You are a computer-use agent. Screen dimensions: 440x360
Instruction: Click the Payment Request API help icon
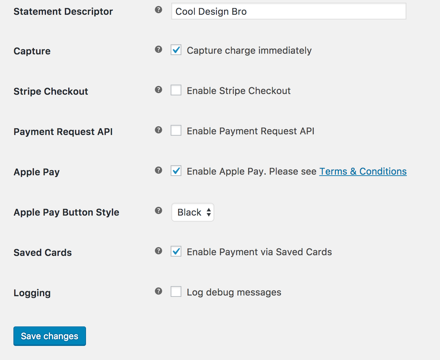point(159,130)
